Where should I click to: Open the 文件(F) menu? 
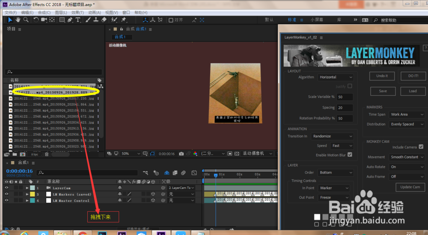(x=11, y=12)
